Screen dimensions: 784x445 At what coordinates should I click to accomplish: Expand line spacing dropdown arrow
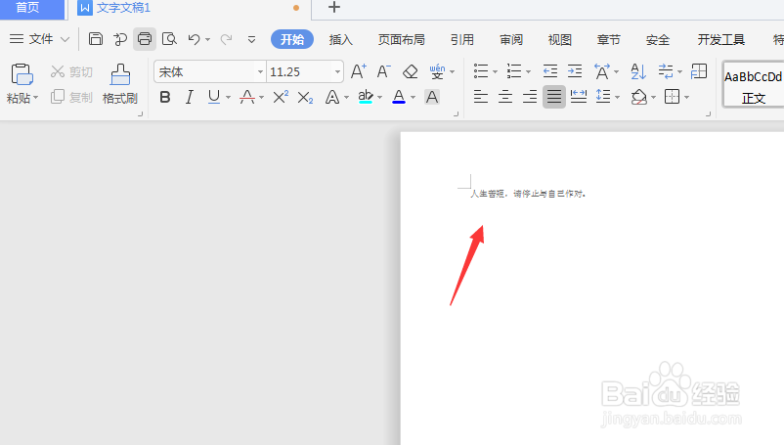[618, 97]
